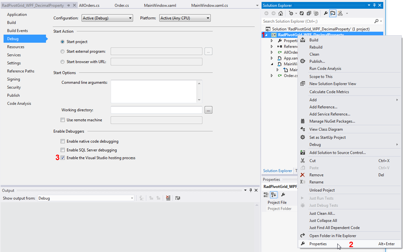The width and height of the screenshot is (404, 252).
Task: Click scroll-down arrow in Command line arguments box
Action: (199, 100)
